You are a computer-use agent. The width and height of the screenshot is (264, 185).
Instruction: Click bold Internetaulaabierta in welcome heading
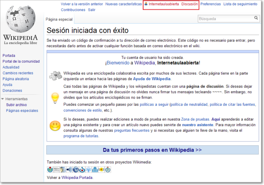tap(178, 63)
